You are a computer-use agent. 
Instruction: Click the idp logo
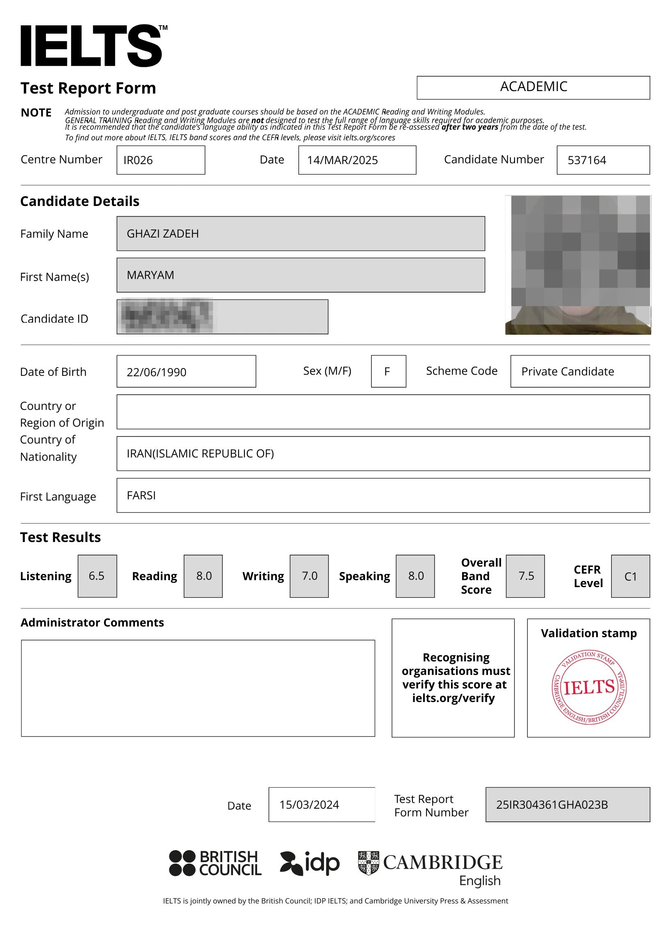point(310,863)
